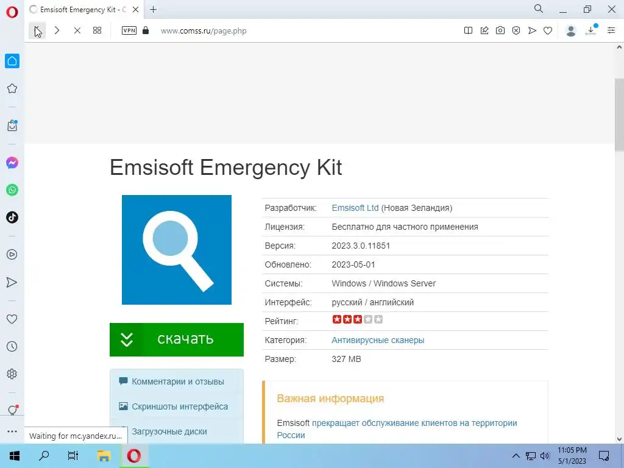Screen dimensions: 624x468
Task: Click the Emsisoft magnifier logo image
Action: (x=177, y=250)
